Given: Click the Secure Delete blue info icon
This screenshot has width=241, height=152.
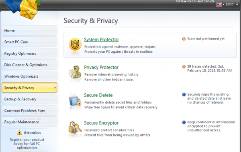Looking at the screenshot, I should [x=184, y=94].
